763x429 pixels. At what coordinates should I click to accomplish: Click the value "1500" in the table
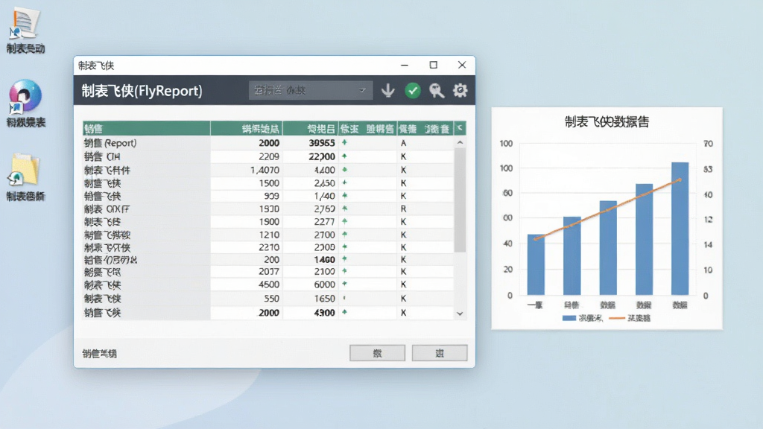269,183
